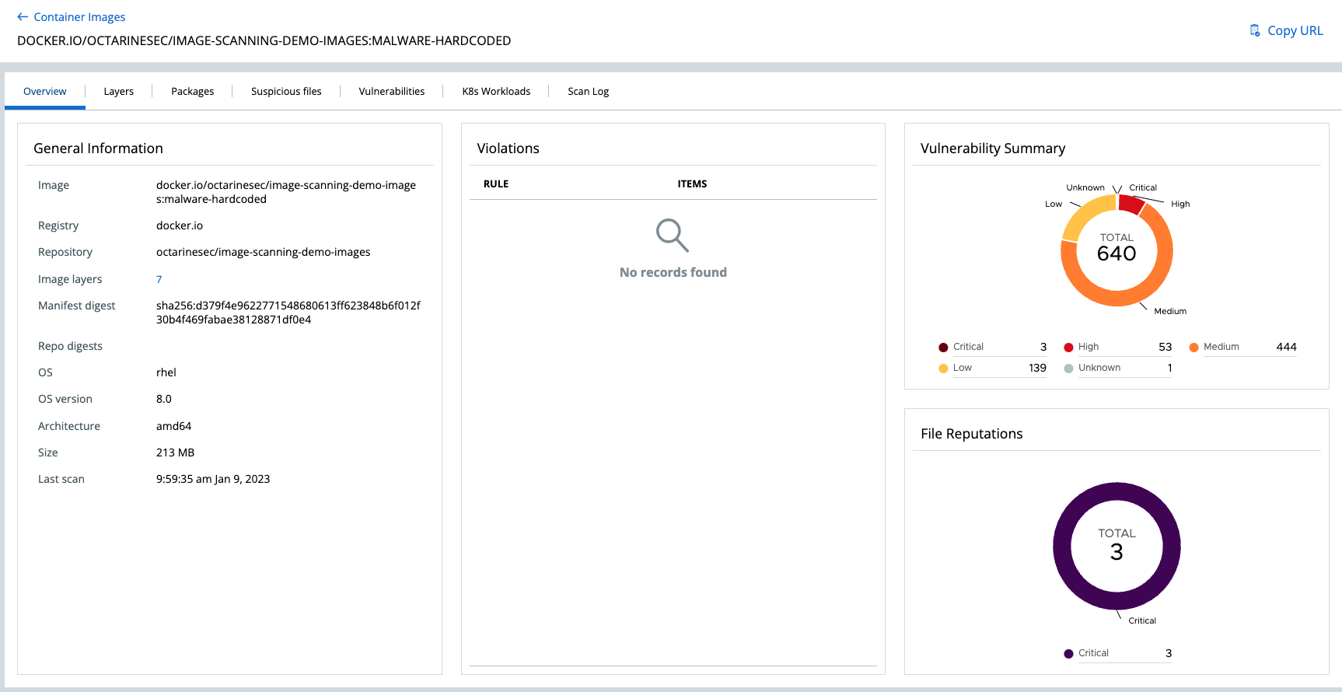Click the Medium orange legend dot
Image resolution: width=1342 pixels, height=692 pixels.
click(1193, 348)
